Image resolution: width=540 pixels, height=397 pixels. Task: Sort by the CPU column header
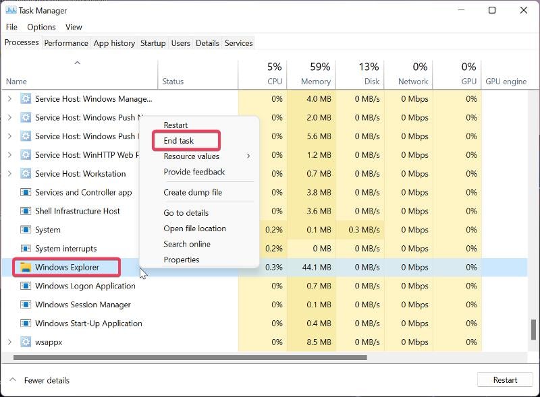(263, 73)
